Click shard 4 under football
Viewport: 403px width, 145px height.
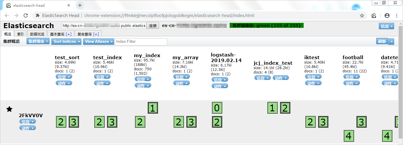(349, 136)
